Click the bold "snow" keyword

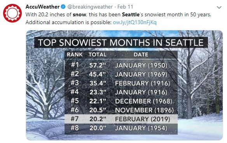click(79, 15)
